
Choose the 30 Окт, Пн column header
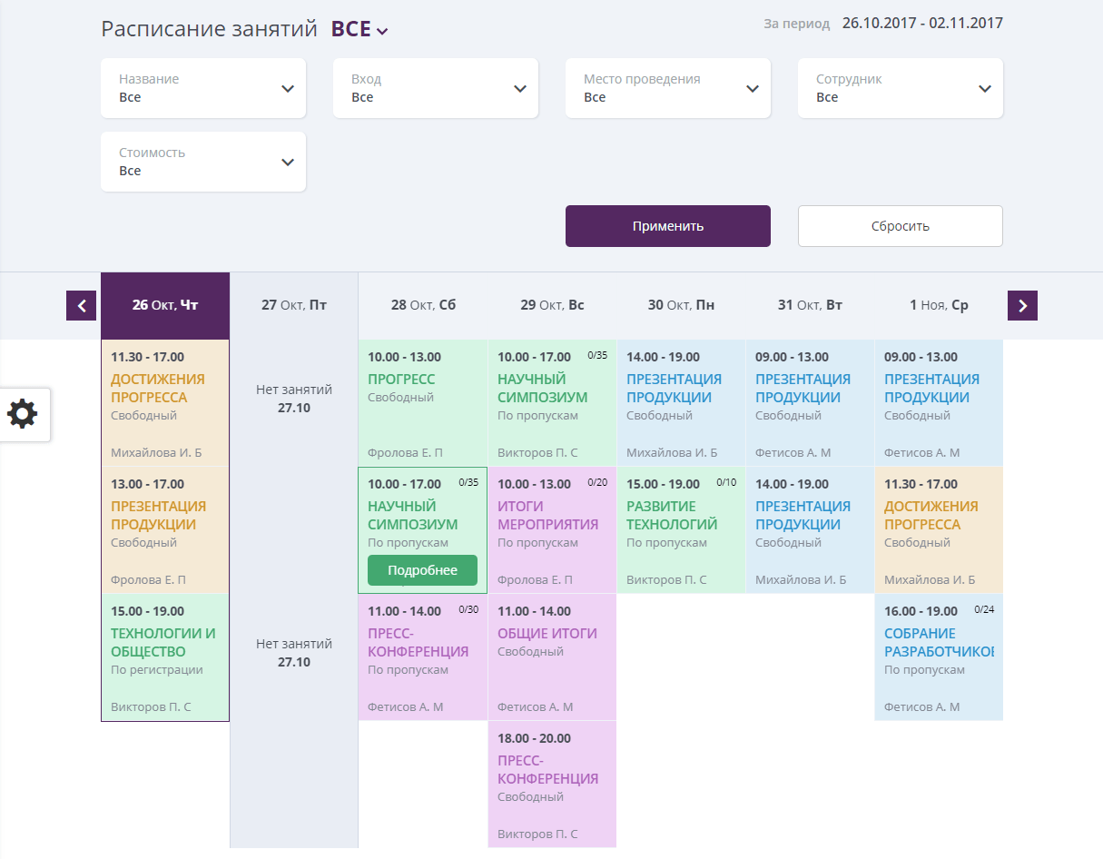681,305
